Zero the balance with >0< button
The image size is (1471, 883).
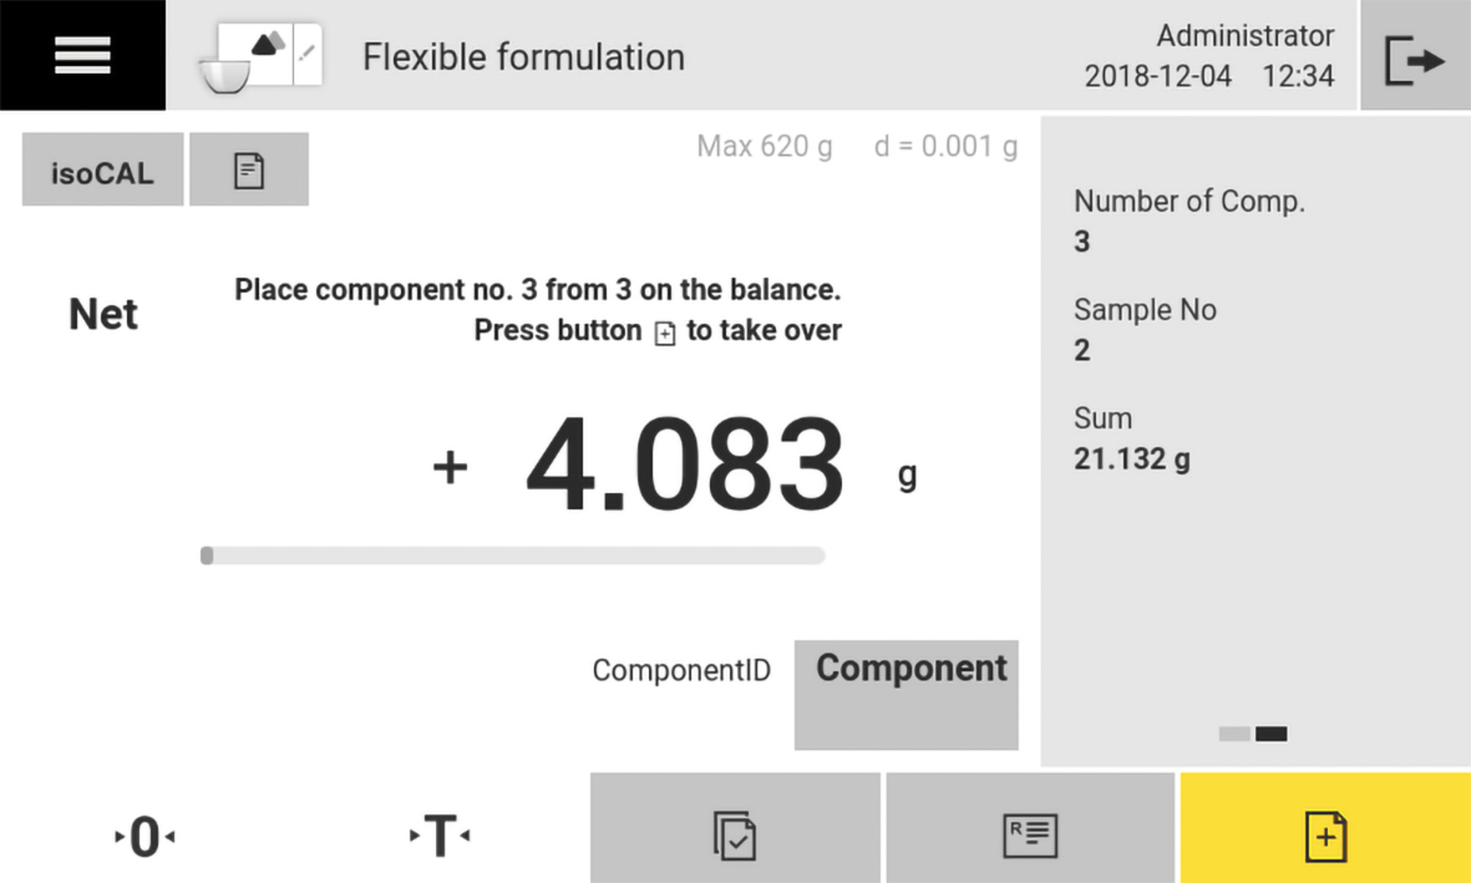tap(145, 834)
